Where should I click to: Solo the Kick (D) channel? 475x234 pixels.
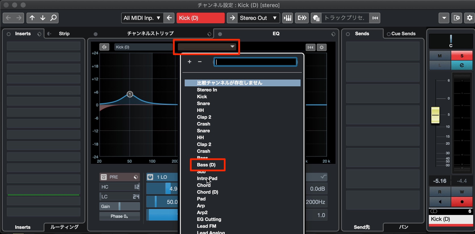pyautogui.click(x=462, y=56)
